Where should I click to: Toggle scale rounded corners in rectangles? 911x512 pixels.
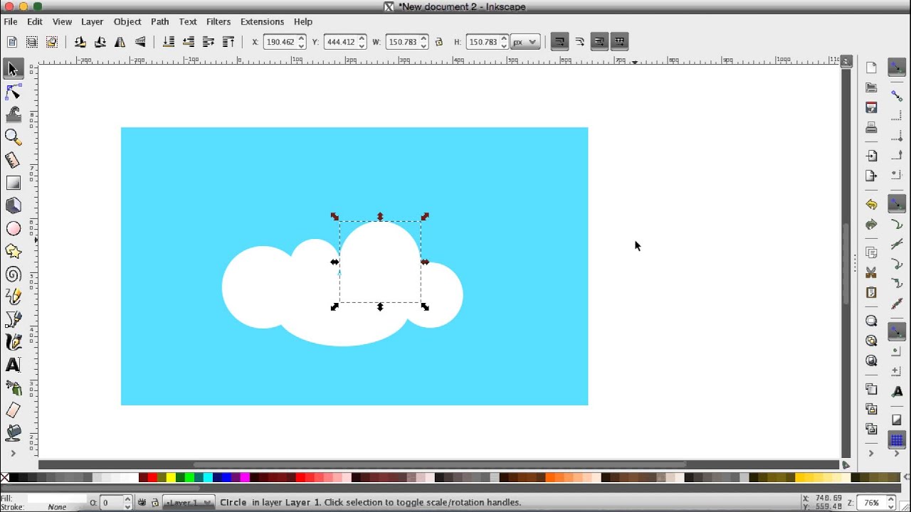579,42
